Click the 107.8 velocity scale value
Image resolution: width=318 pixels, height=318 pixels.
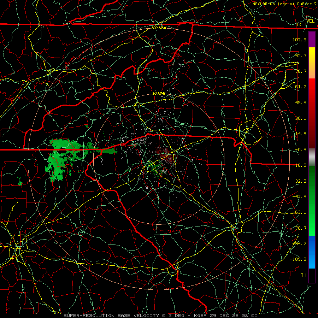click(299, 40)
